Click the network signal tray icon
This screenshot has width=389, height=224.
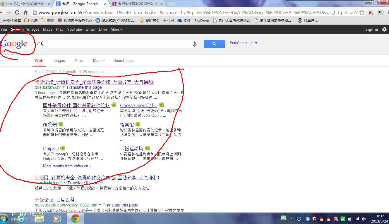click(357, 218)
